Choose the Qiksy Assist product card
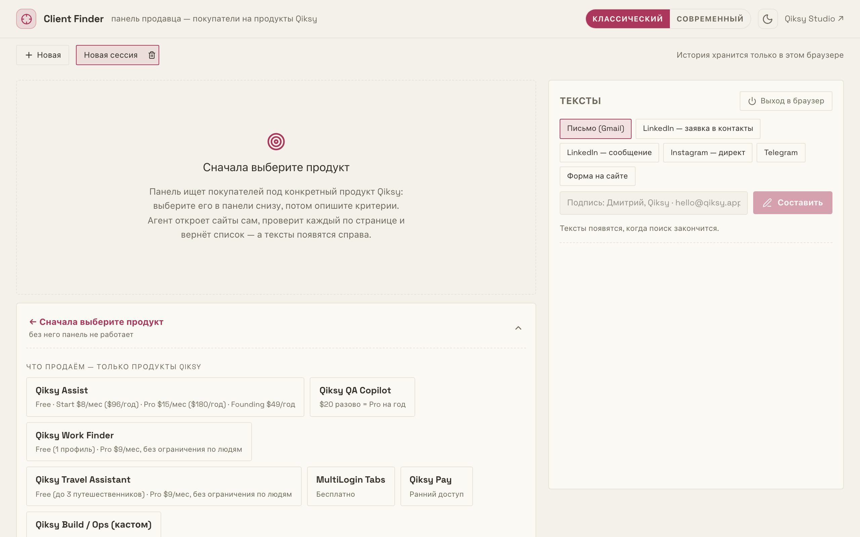Screen dimensions: 860x537 click(165, 397)
